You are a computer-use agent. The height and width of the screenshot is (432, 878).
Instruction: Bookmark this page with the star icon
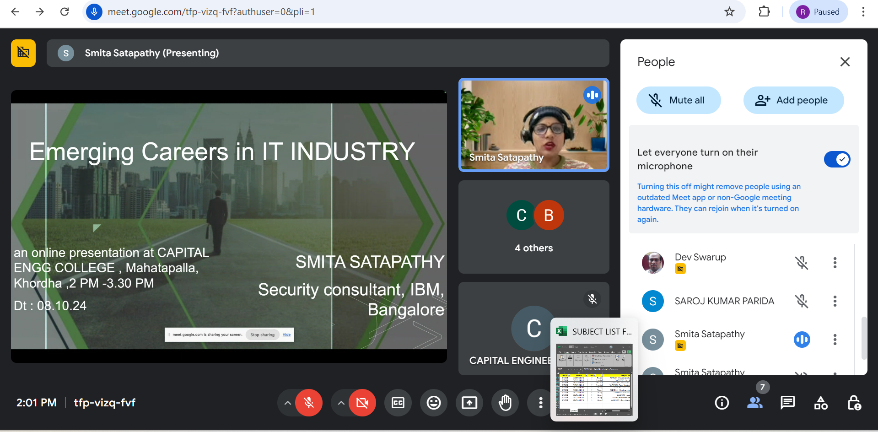pos(729,12)
